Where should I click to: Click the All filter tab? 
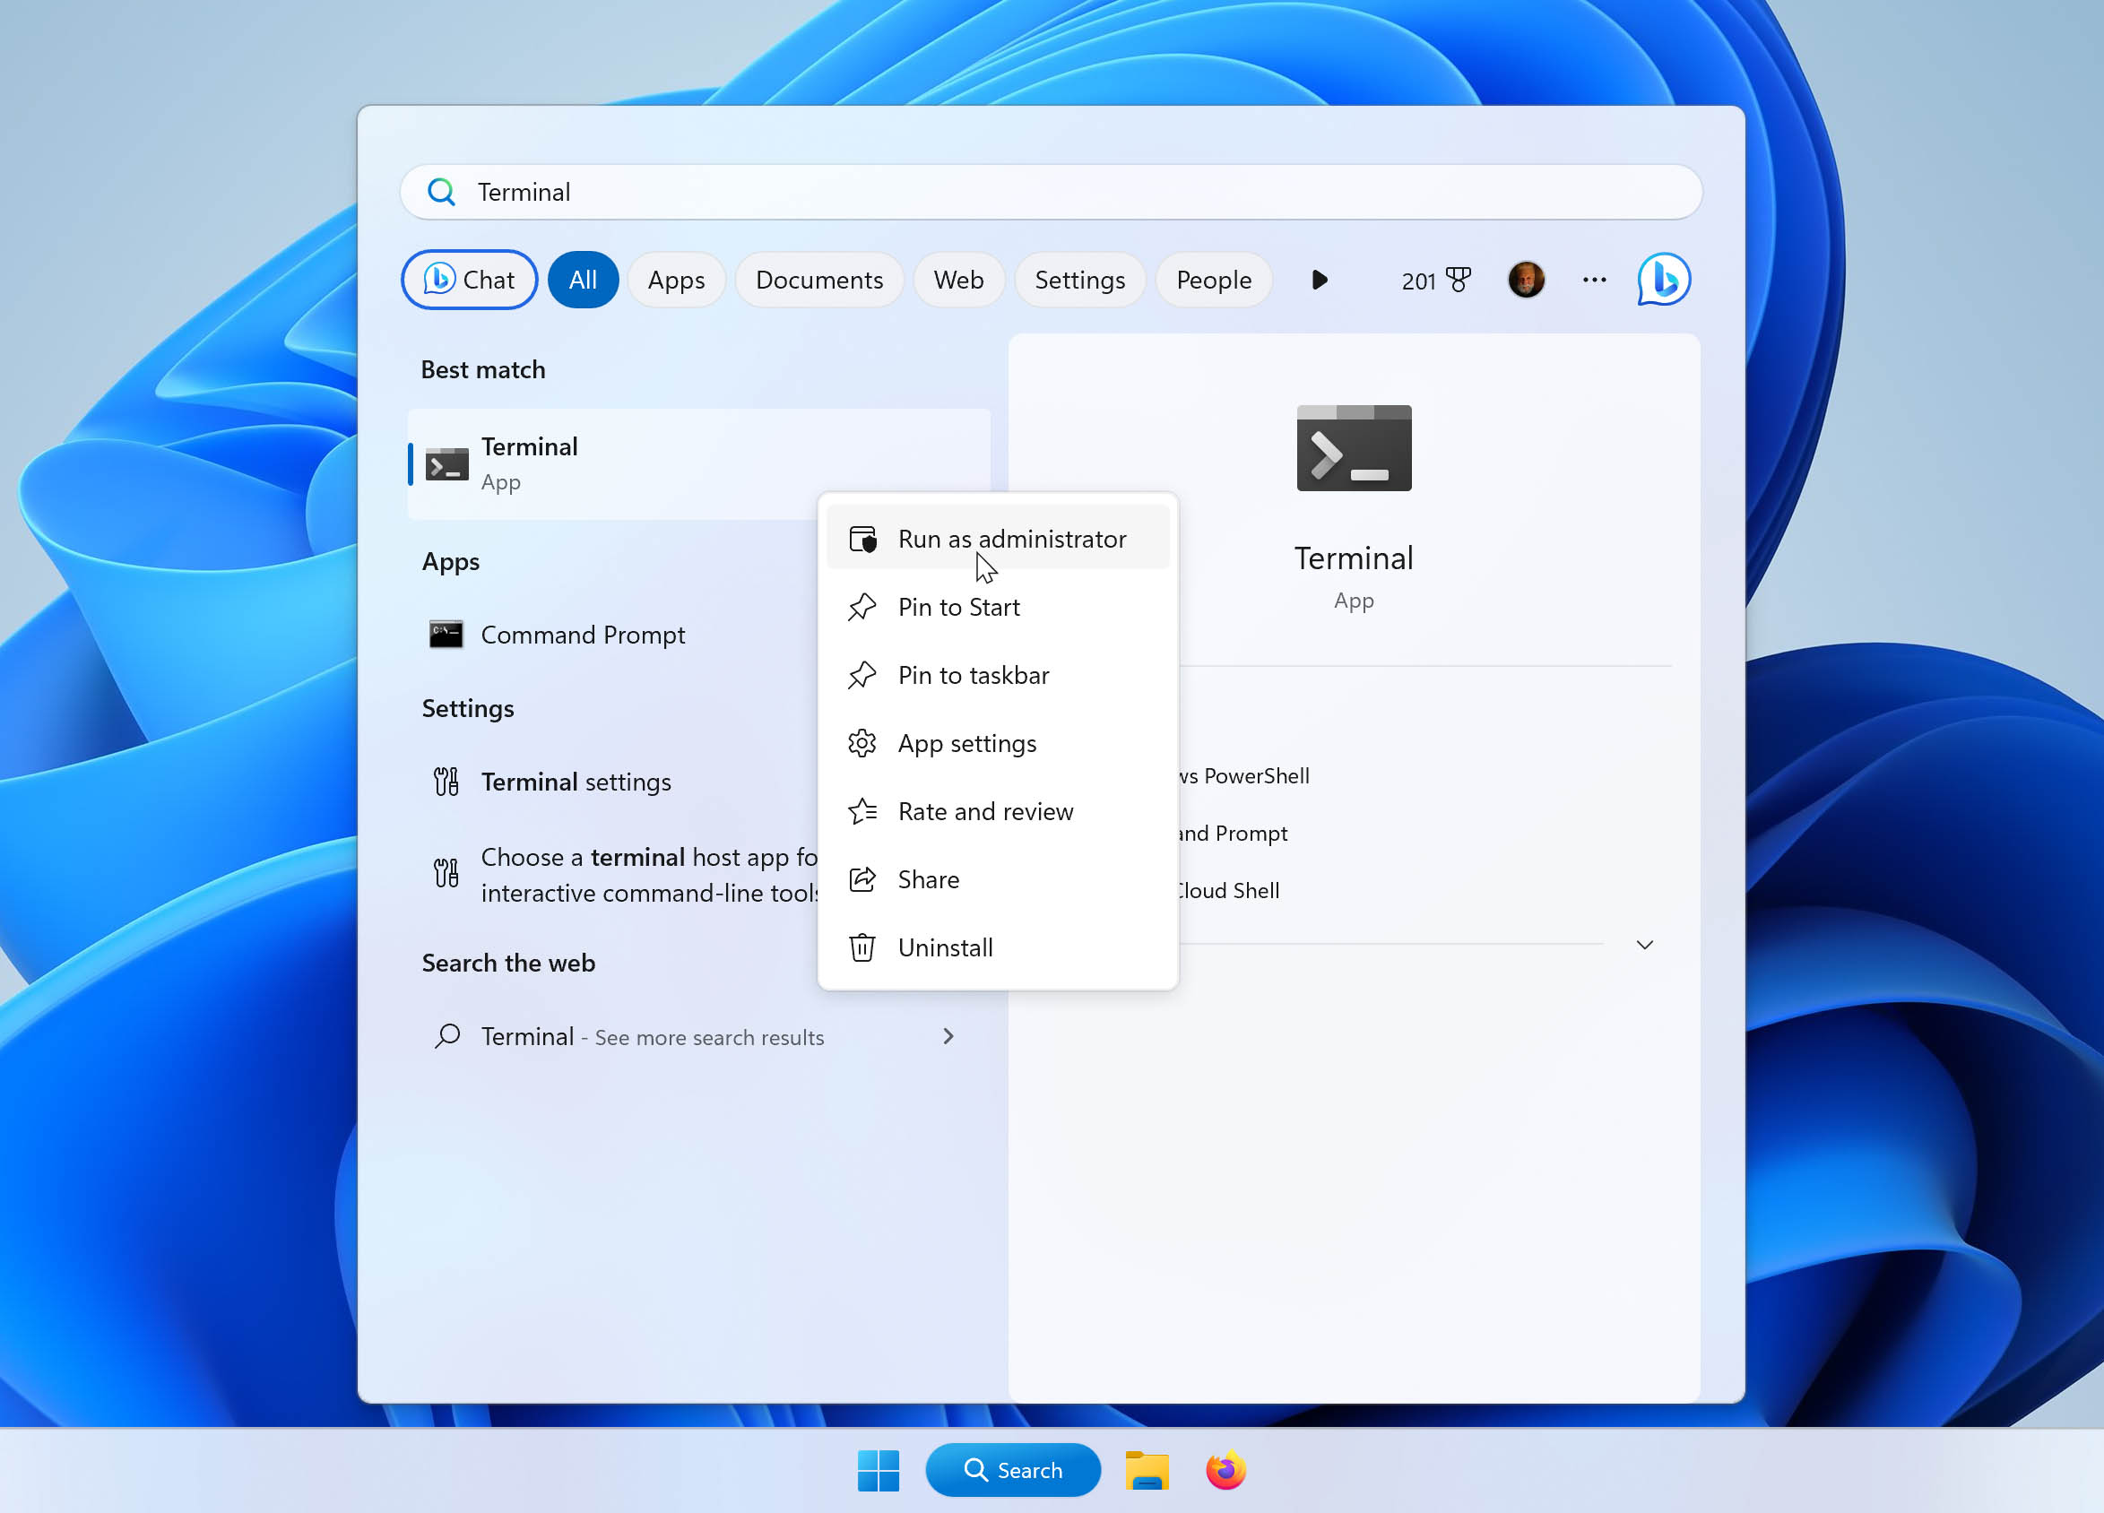(582, 278)
